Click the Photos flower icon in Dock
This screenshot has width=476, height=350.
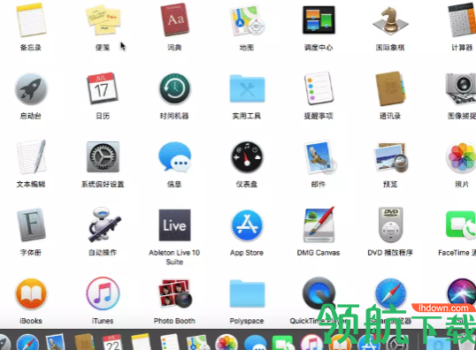pos(226,342)
